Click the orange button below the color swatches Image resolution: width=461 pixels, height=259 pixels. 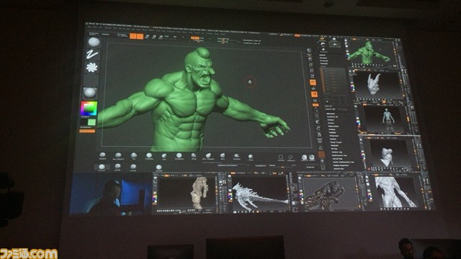click(87, 131)
